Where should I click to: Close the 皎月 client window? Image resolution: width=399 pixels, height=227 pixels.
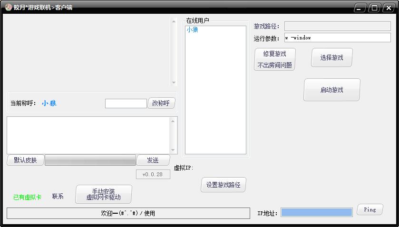coord(389,8)
